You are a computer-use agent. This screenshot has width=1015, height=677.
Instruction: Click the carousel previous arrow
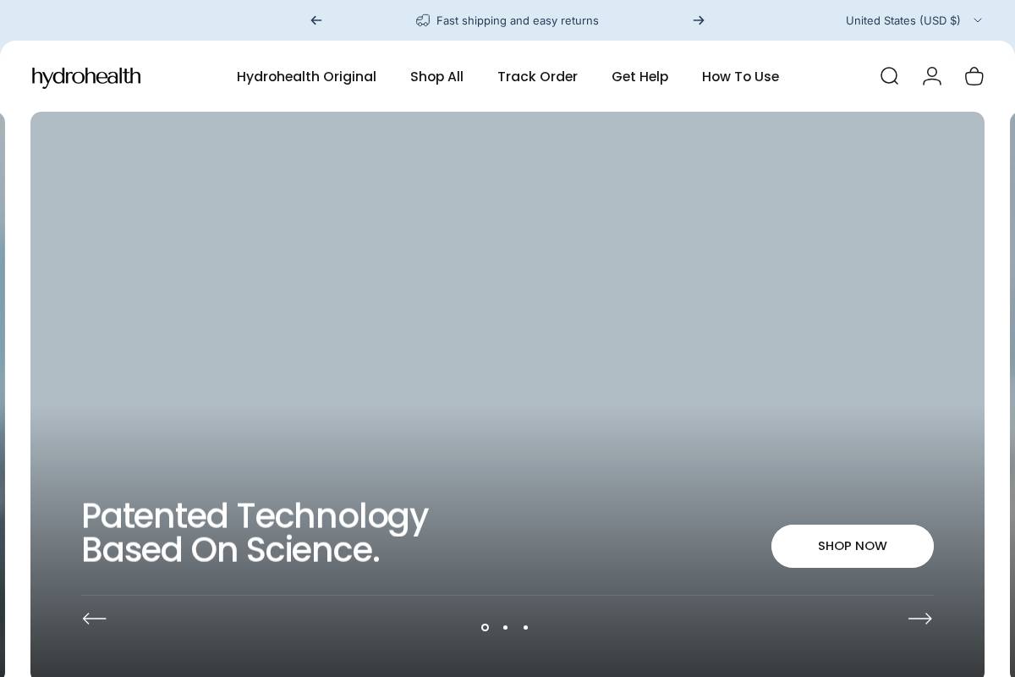click(95, 619)
